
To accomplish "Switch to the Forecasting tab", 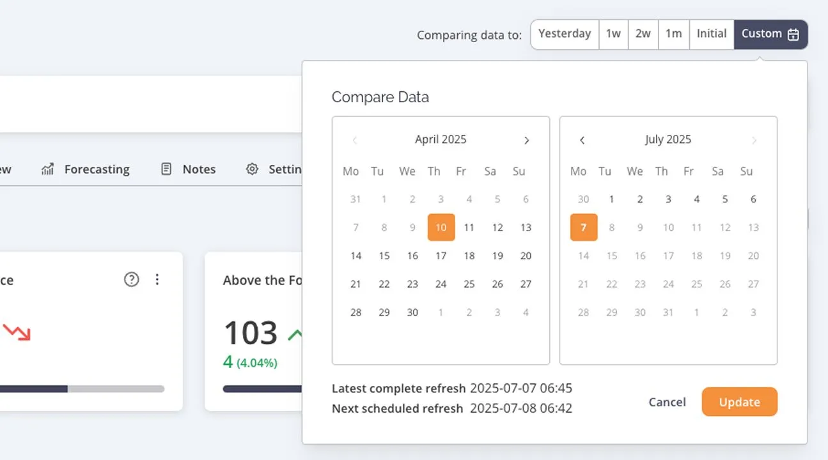I will 96,169.
